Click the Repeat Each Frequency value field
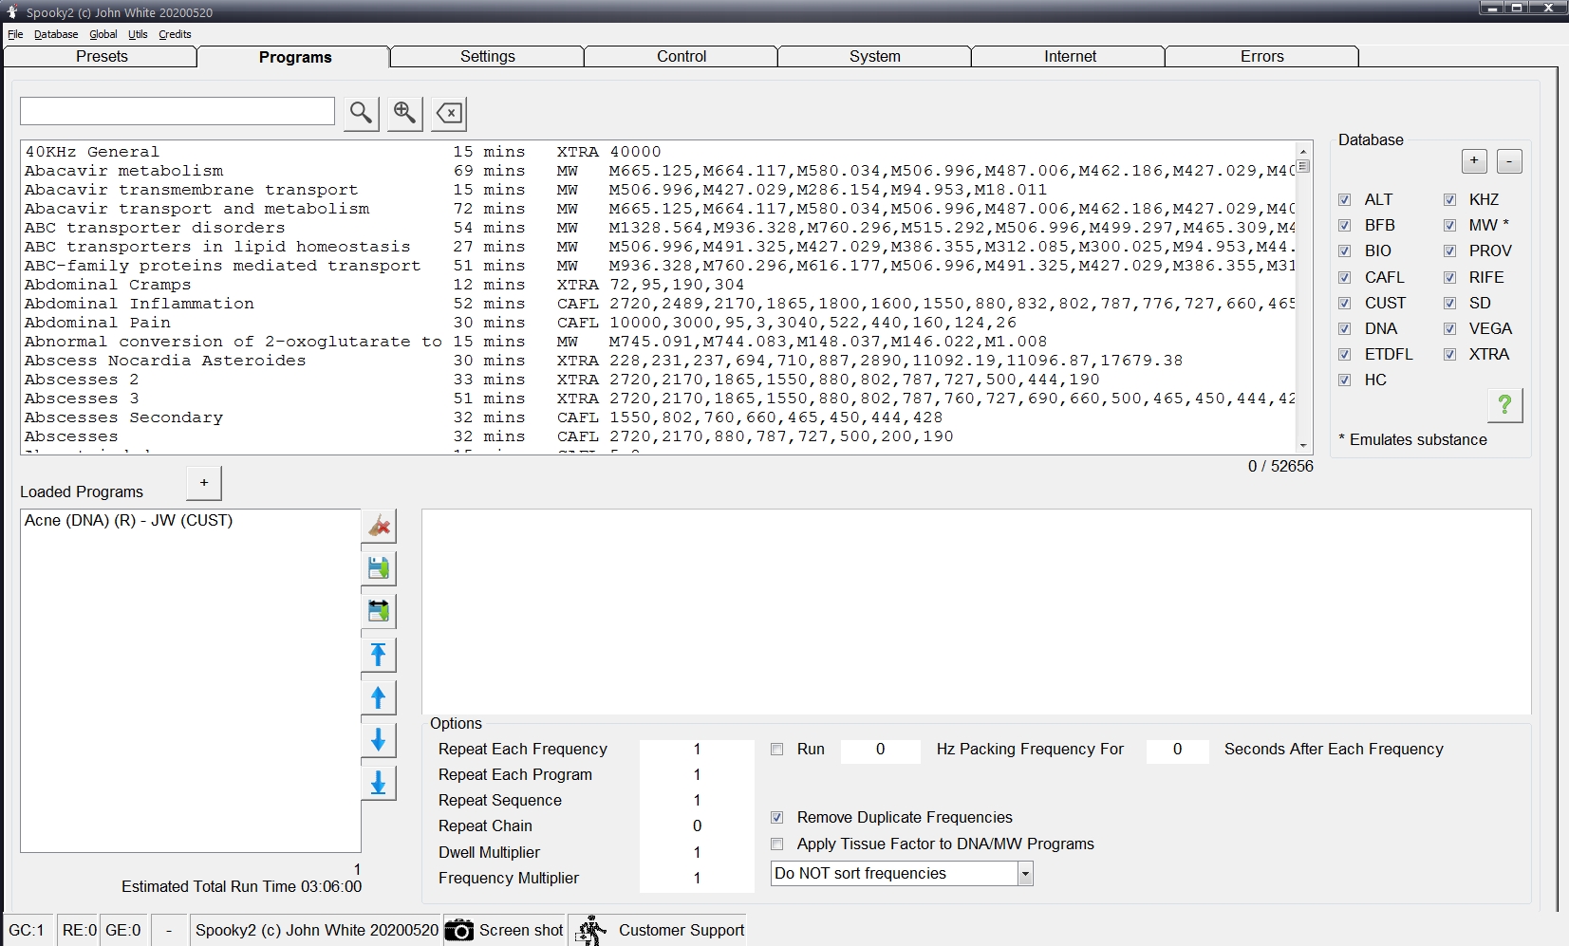 point(697,750)
